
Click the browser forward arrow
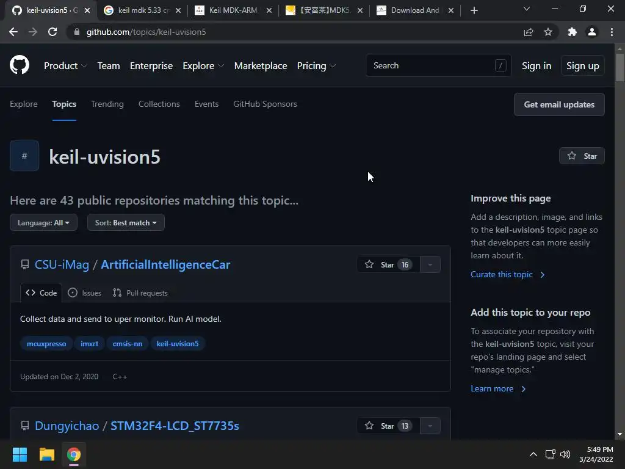33,32
